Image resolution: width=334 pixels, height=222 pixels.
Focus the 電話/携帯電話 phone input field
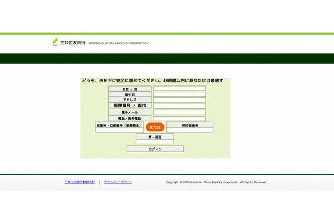click(x=180, y=118)
